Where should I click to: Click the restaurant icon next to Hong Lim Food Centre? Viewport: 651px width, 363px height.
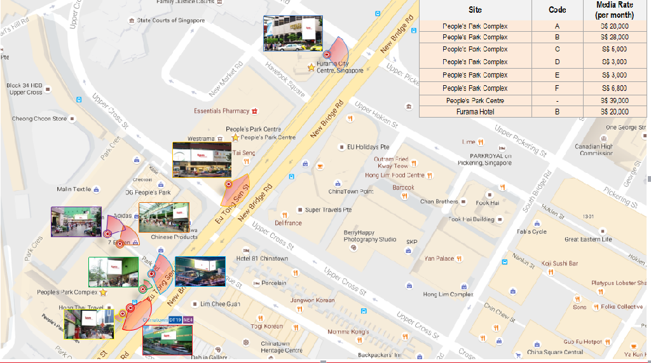(x=430, y=175)
